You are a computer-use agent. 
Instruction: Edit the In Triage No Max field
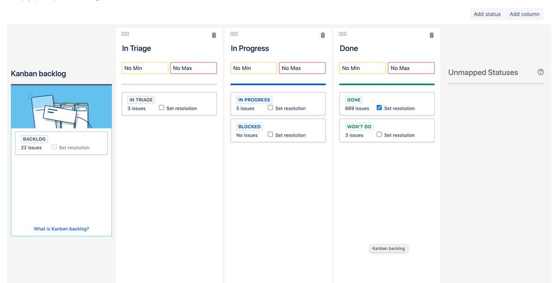click(194, 68)
